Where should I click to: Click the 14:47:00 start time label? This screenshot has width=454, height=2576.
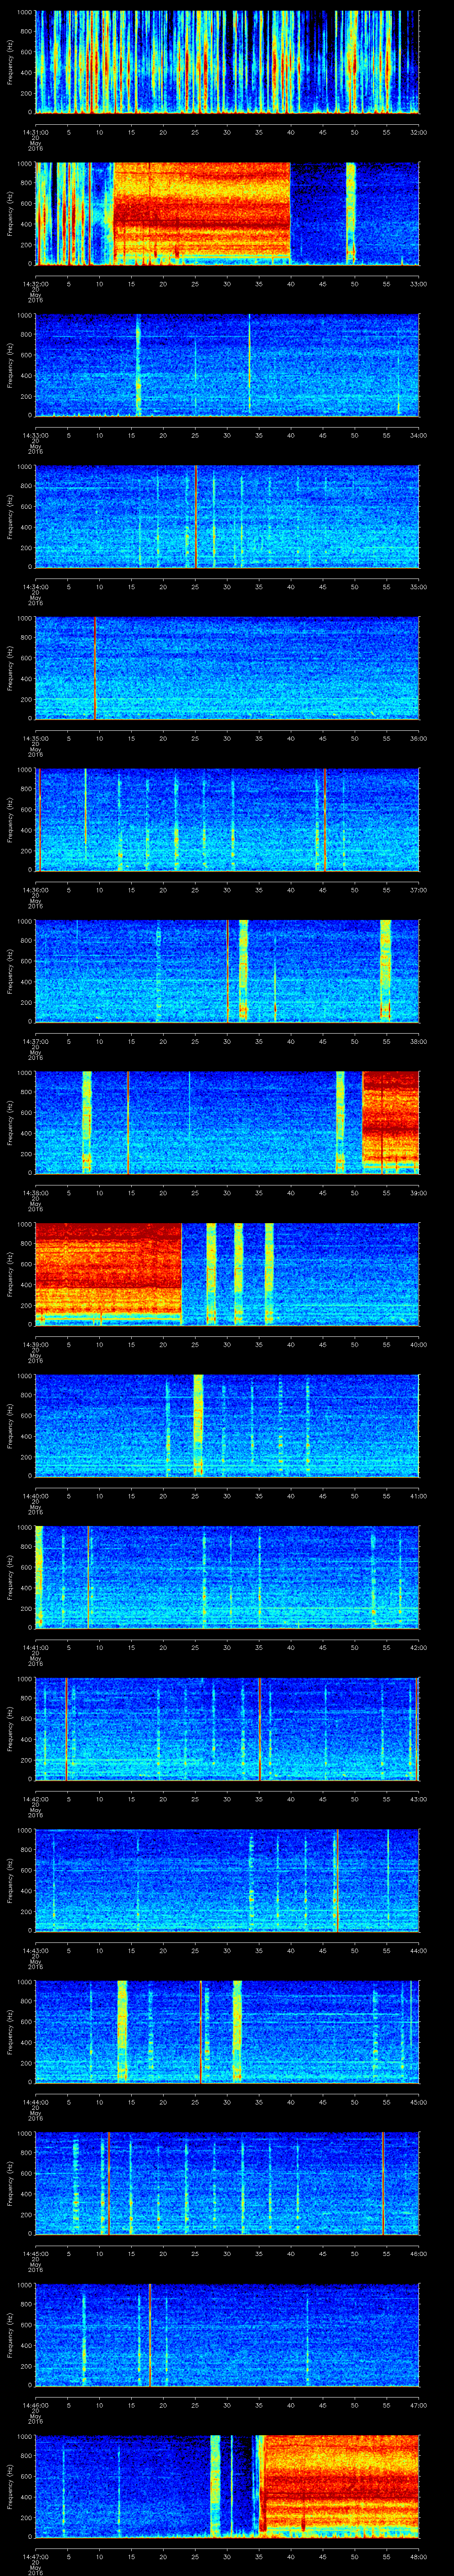point(35,2556)
